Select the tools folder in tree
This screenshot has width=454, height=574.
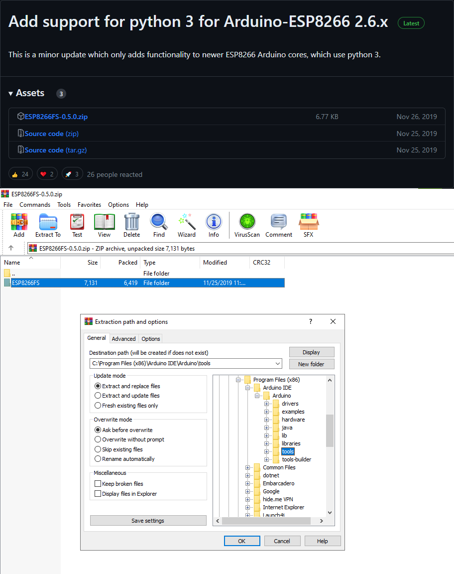[x=288, y=451]
